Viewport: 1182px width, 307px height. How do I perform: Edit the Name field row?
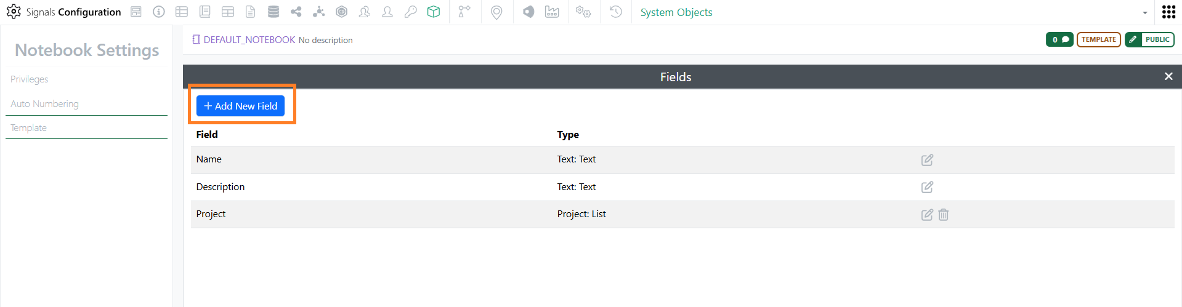[x=927, y=160]
